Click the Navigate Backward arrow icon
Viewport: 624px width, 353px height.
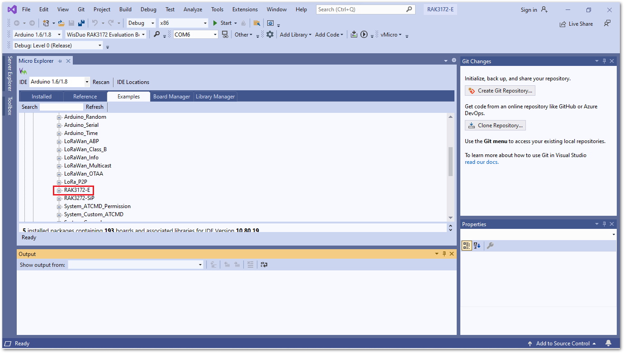click(17, 23)
